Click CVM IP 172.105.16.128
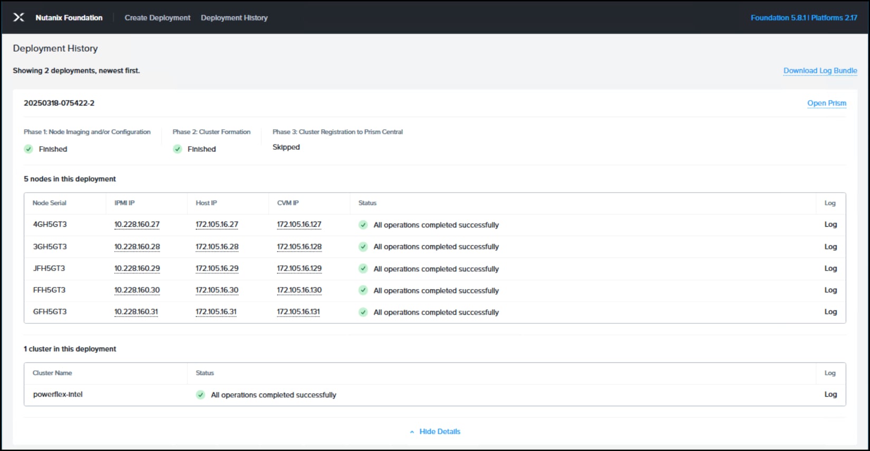 point(299,247)
